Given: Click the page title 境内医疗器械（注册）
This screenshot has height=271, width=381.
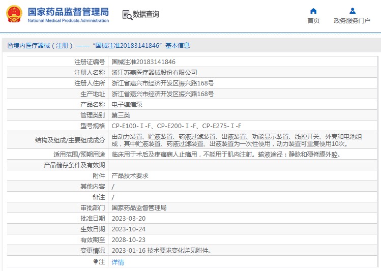Looking at the screenshot, I should (x=43, y=45).
